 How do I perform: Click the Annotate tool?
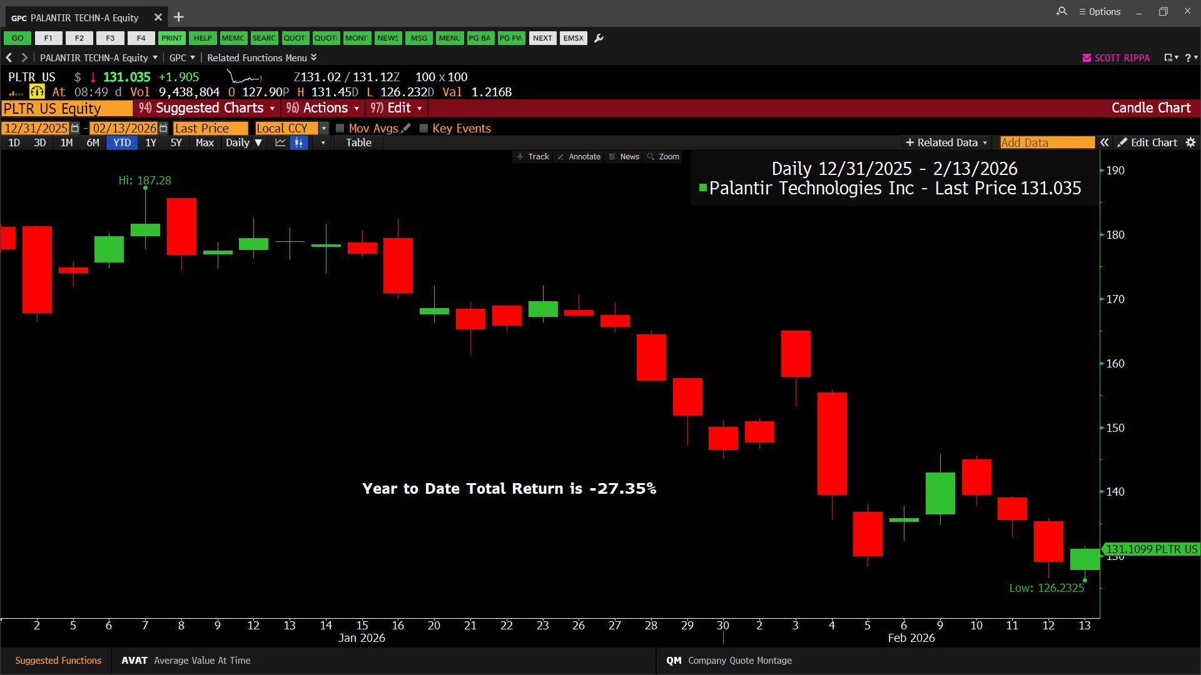[579, 157]
